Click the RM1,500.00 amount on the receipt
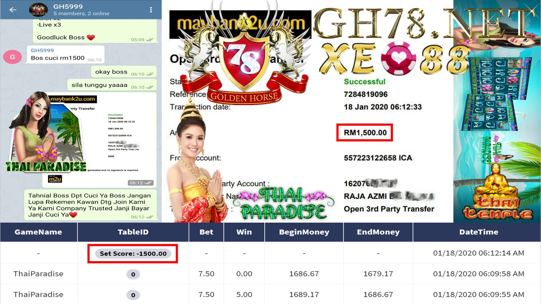The height and width of the screenshot is (304, 541). coord(365,132)
